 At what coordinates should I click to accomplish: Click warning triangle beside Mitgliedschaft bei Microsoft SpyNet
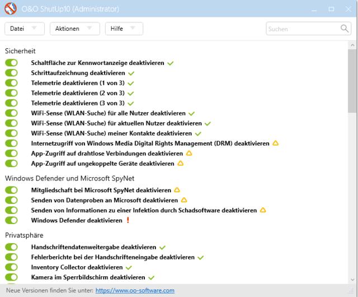click(177, 190)
